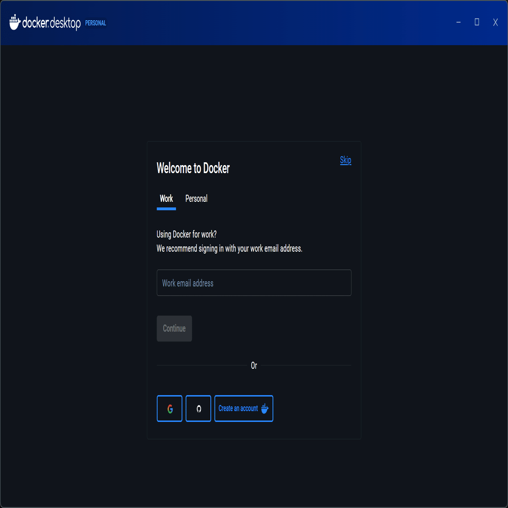Viewport: 508px width, 508px height.
Task: Click the 'Using Docker for work?' text
Action: [187, 234]
